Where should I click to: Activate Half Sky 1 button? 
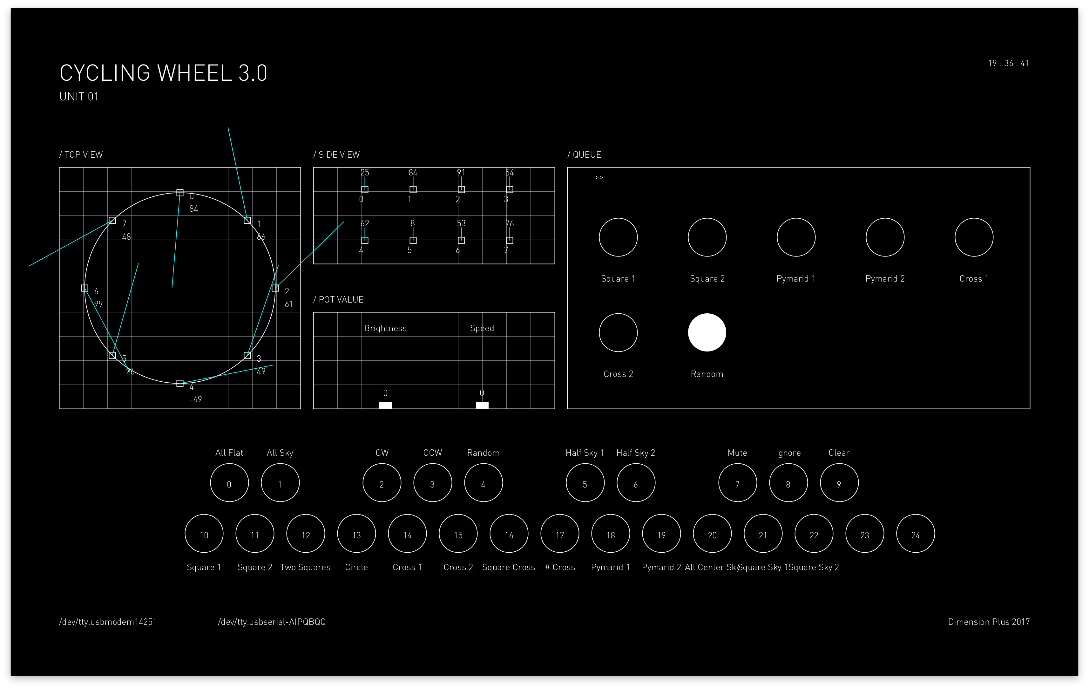point(585,483)
